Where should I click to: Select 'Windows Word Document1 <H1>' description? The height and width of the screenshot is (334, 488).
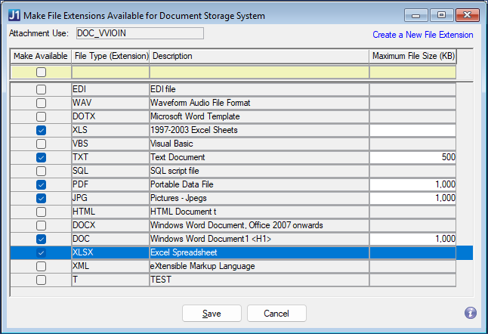(259, 239)
